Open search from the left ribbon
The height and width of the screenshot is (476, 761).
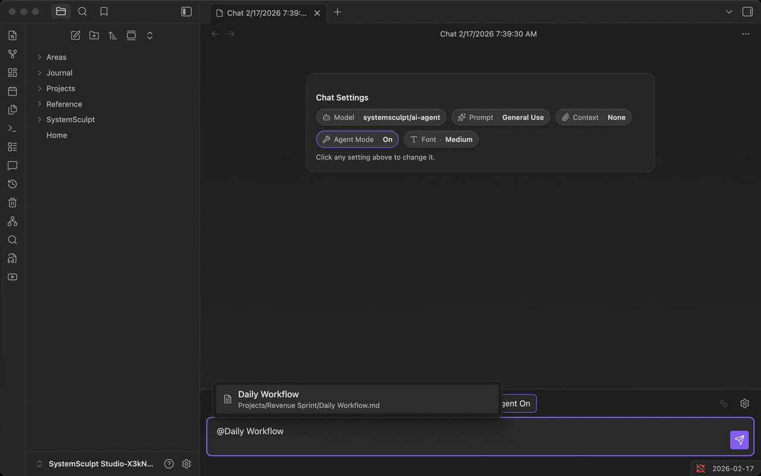point(12,239)
